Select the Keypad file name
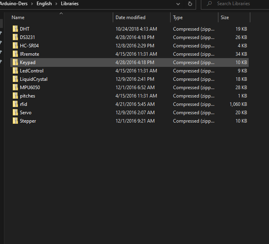The height and width of the screenshot is (244, 269). coord(27,62)
